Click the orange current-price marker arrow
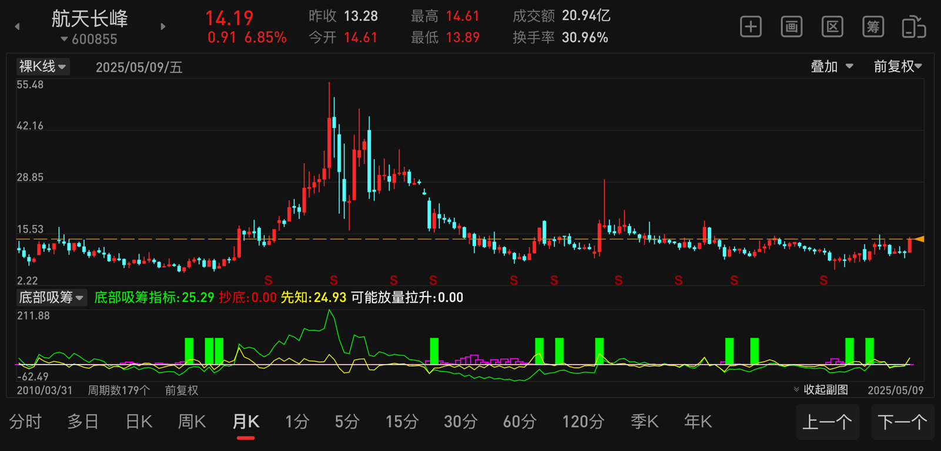The height and width of the screenshot is (451, 941). pyautogui.click(x=919, y=239)
